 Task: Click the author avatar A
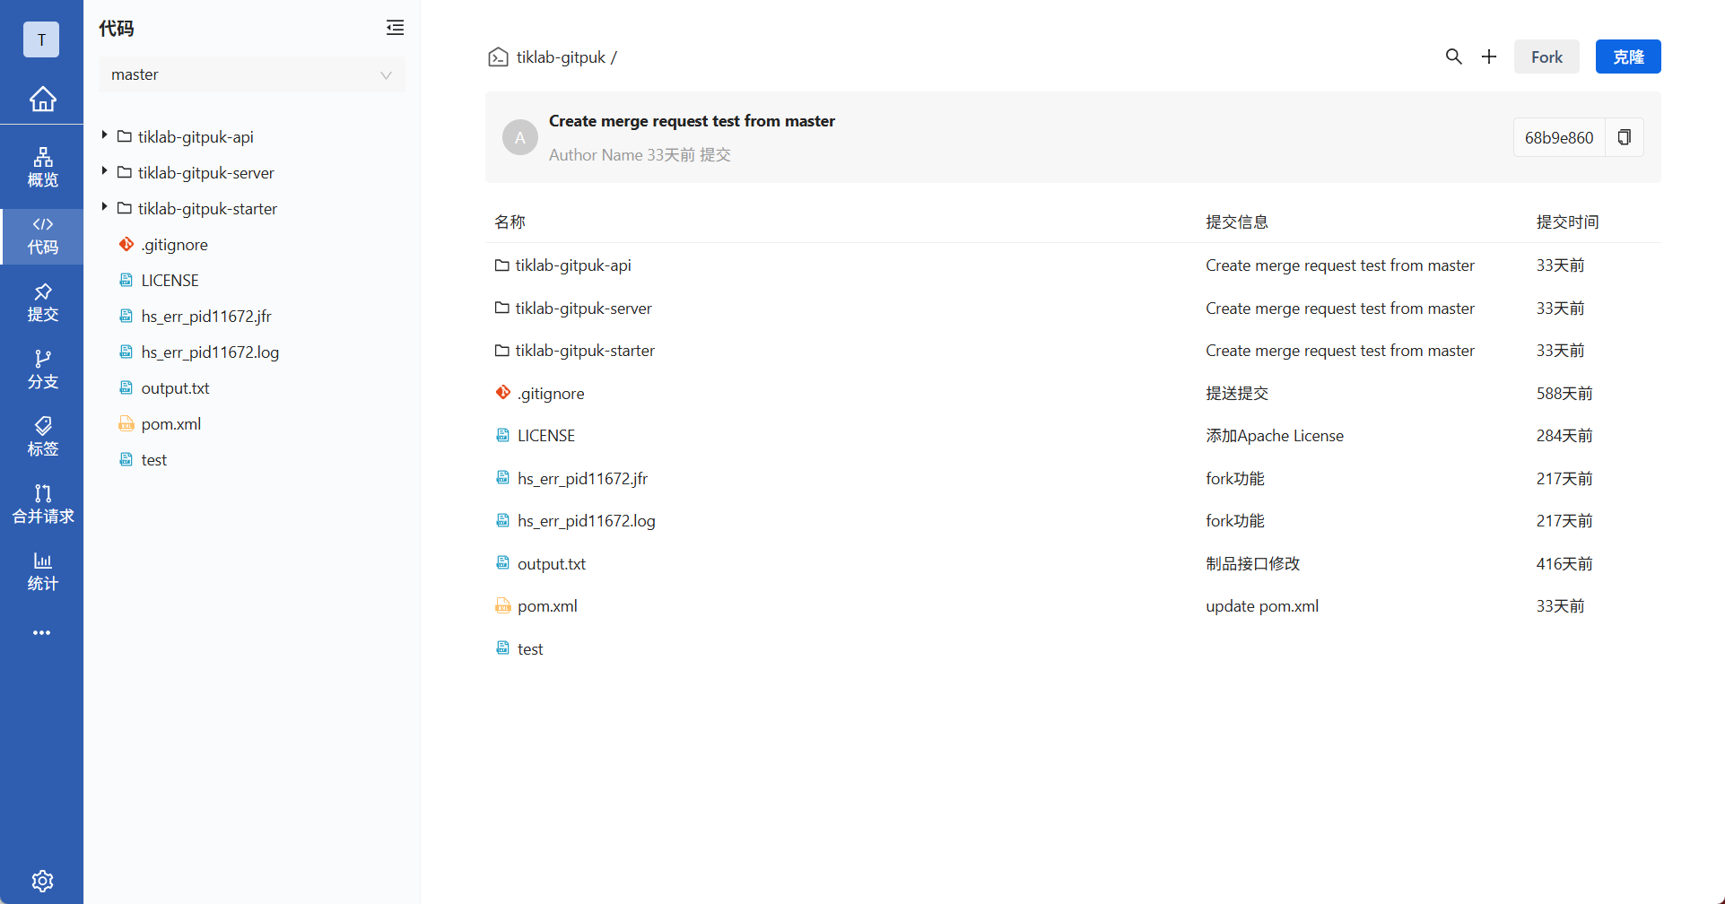(x=520, y=137)
